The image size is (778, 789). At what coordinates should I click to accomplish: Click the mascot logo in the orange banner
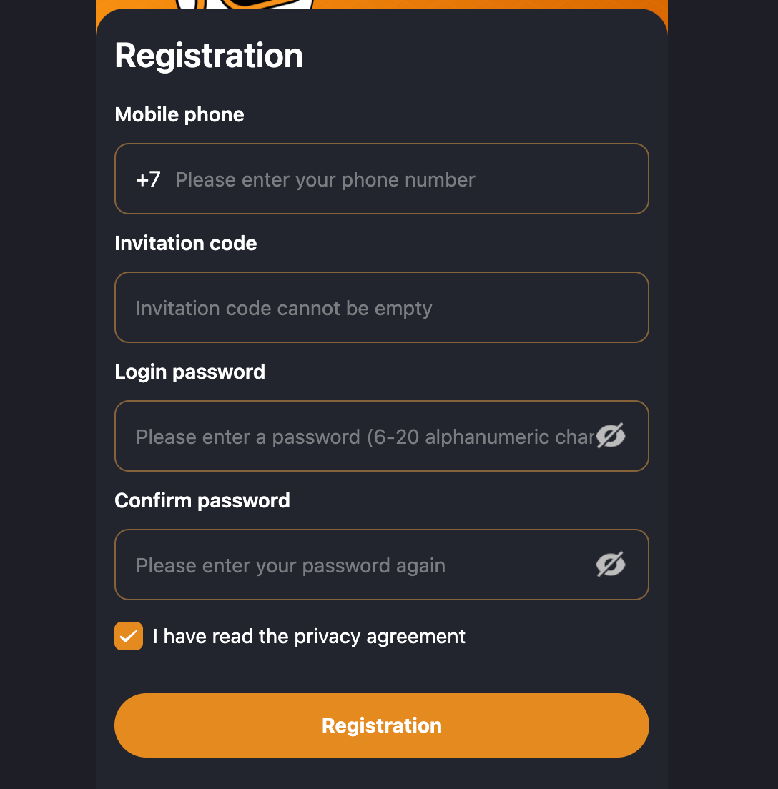pos(245,4)
